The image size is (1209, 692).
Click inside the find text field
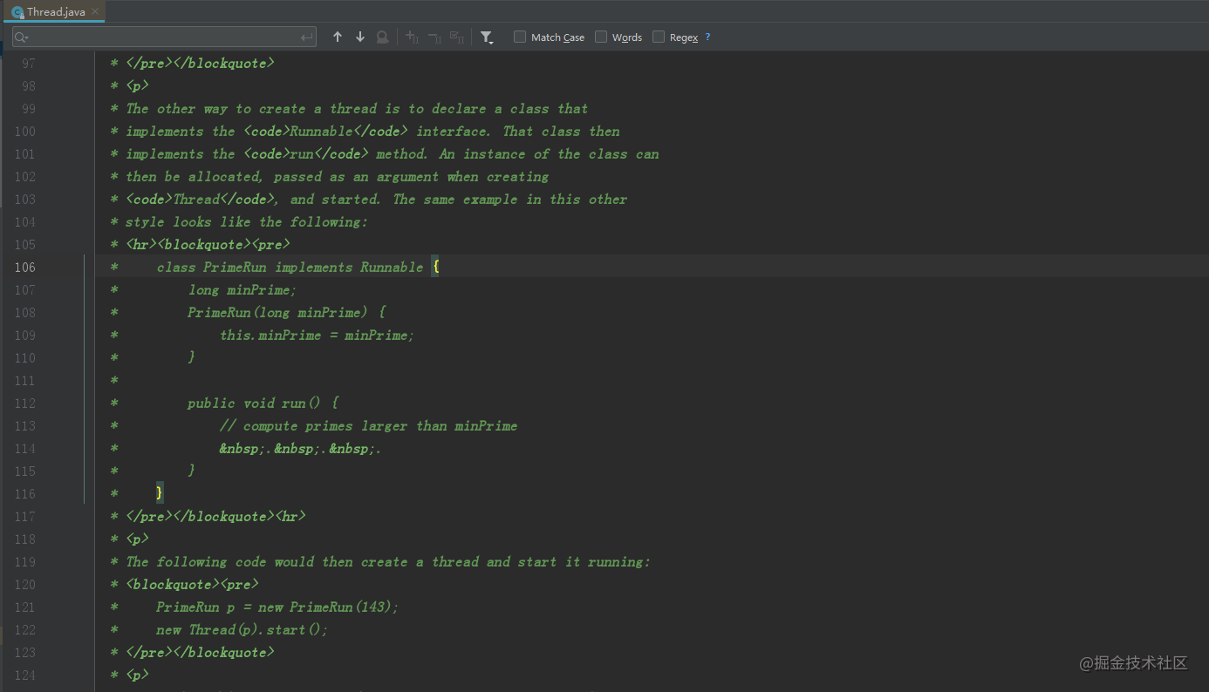[164, 37]
